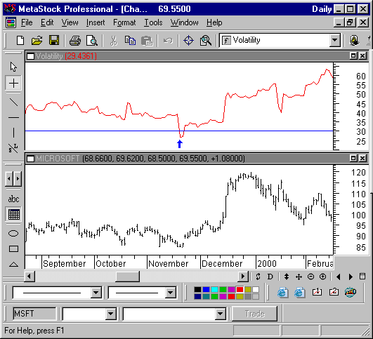Click the right arrow on drawing toolbar
This screenshot has width=373, height=339.
pos(18,178)
